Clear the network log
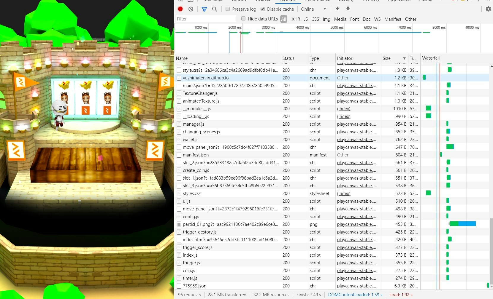This screenshot has width=493, height=299. (x=191, y=9)
